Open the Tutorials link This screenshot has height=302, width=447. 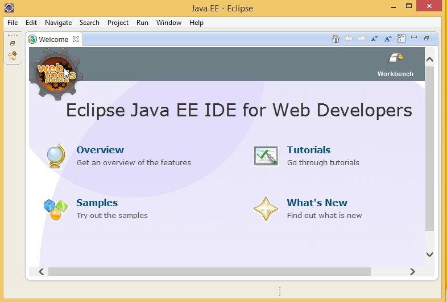point(309,150)
